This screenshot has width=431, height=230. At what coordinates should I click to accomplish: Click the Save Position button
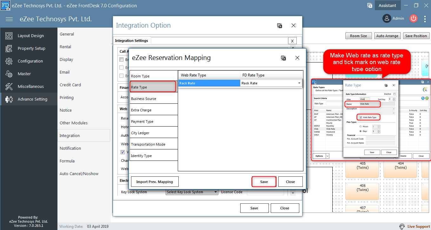tap(416, 36)
